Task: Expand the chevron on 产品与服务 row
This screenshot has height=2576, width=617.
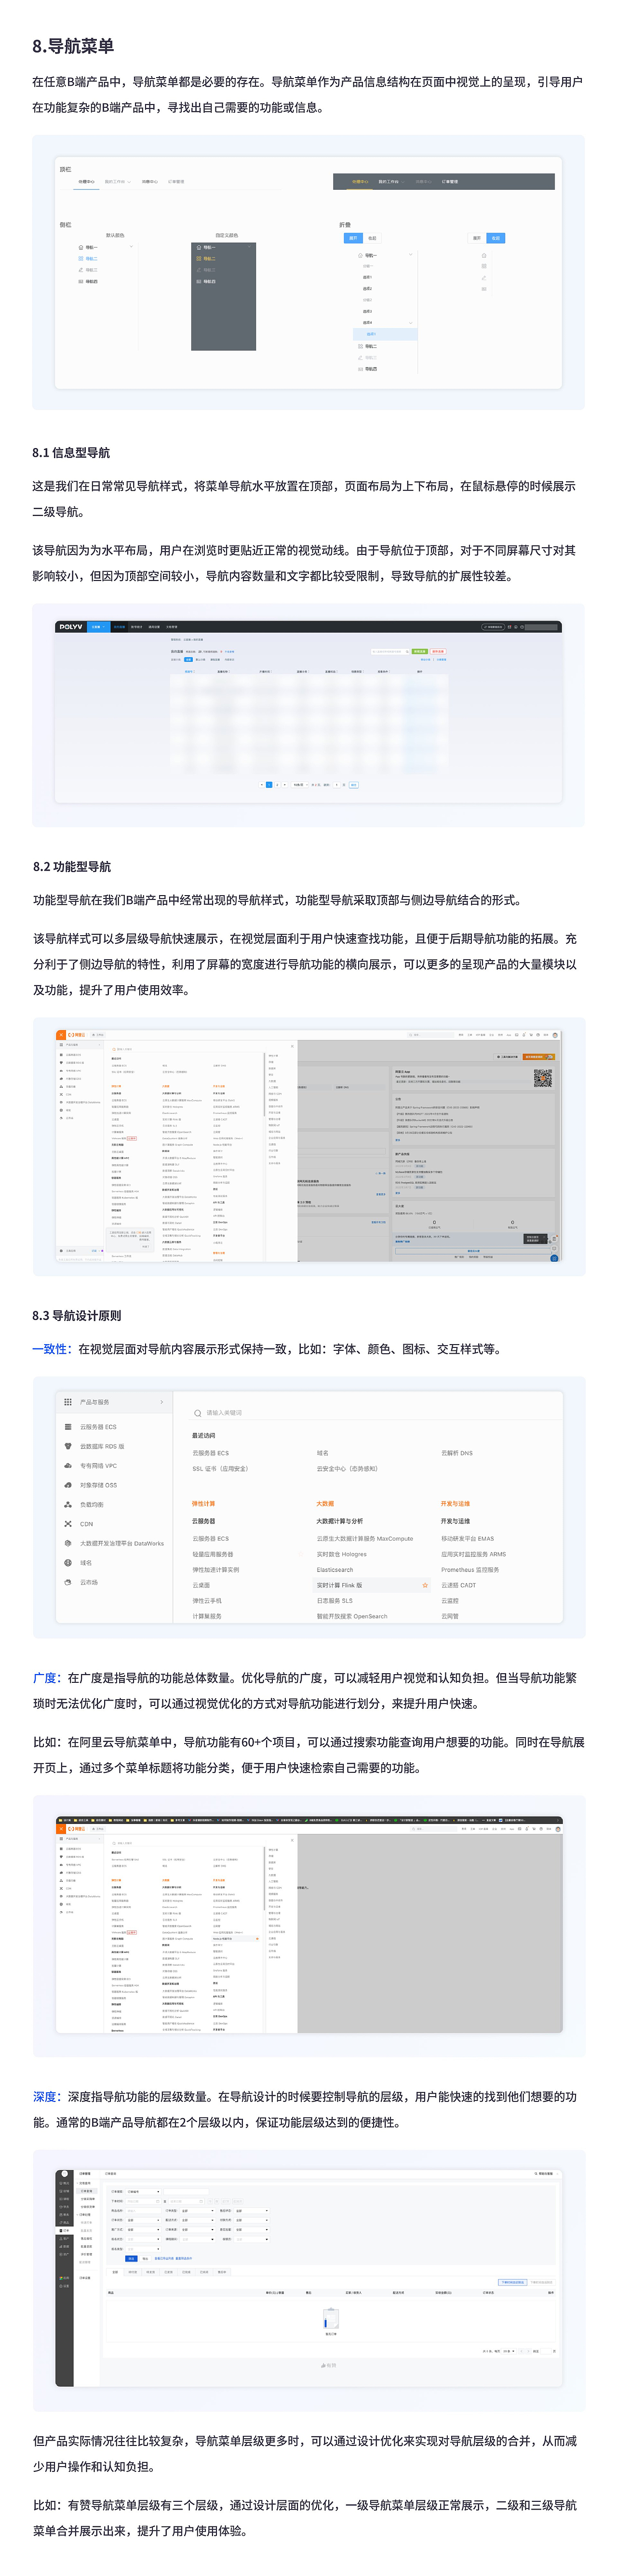Action: click(161, 1401)
